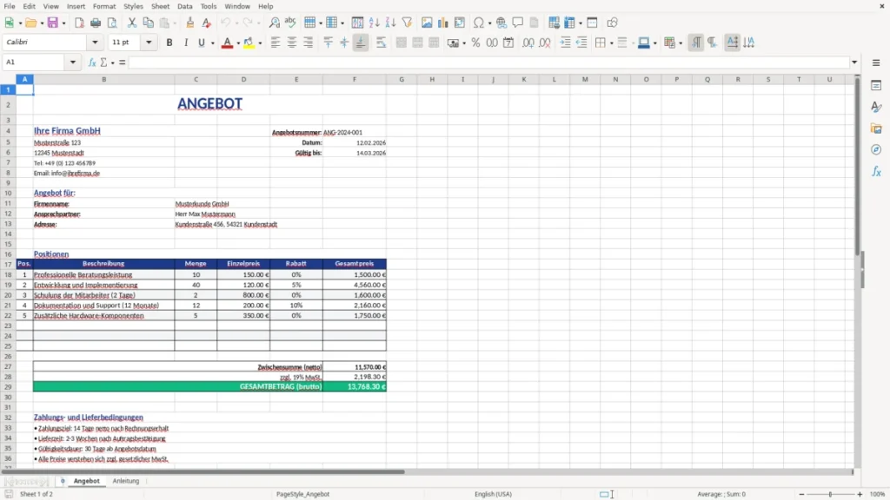This screenshot has width=890, height=500.
Task: Open the sidebar Properties icon
Action: coord(876,86)
